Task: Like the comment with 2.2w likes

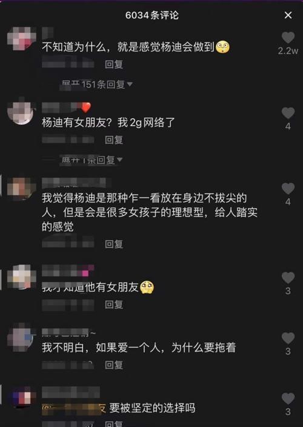Action: [x=288, y=38]
